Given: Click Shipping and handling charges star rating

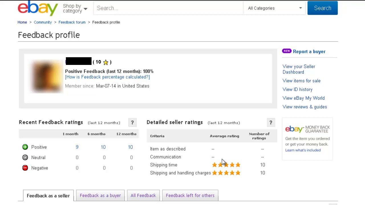Looking at the screenshot, I should click(226, 173).
